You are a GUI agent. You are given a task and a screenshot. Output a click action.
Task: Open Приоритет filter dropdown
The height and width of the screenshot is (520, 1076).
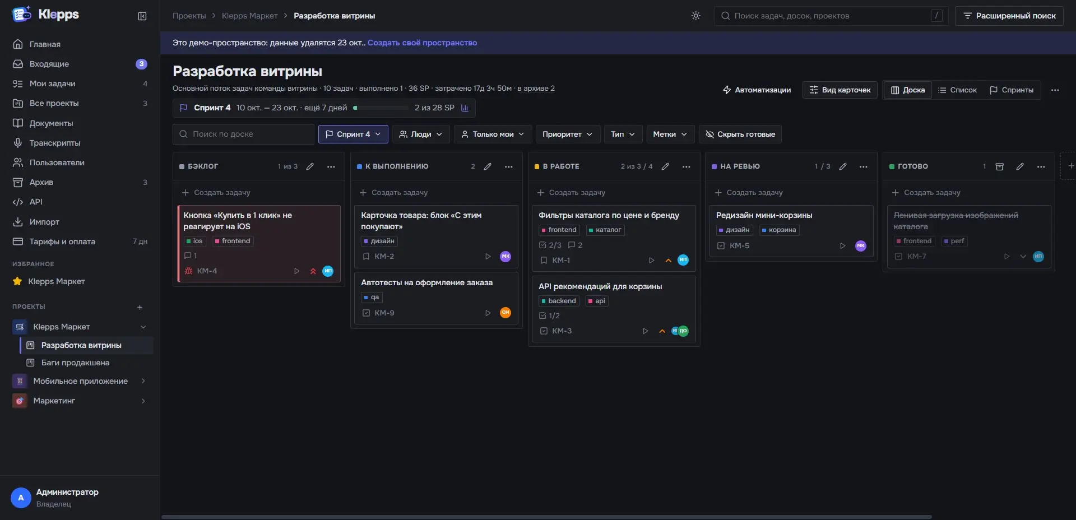pos(568,134)
